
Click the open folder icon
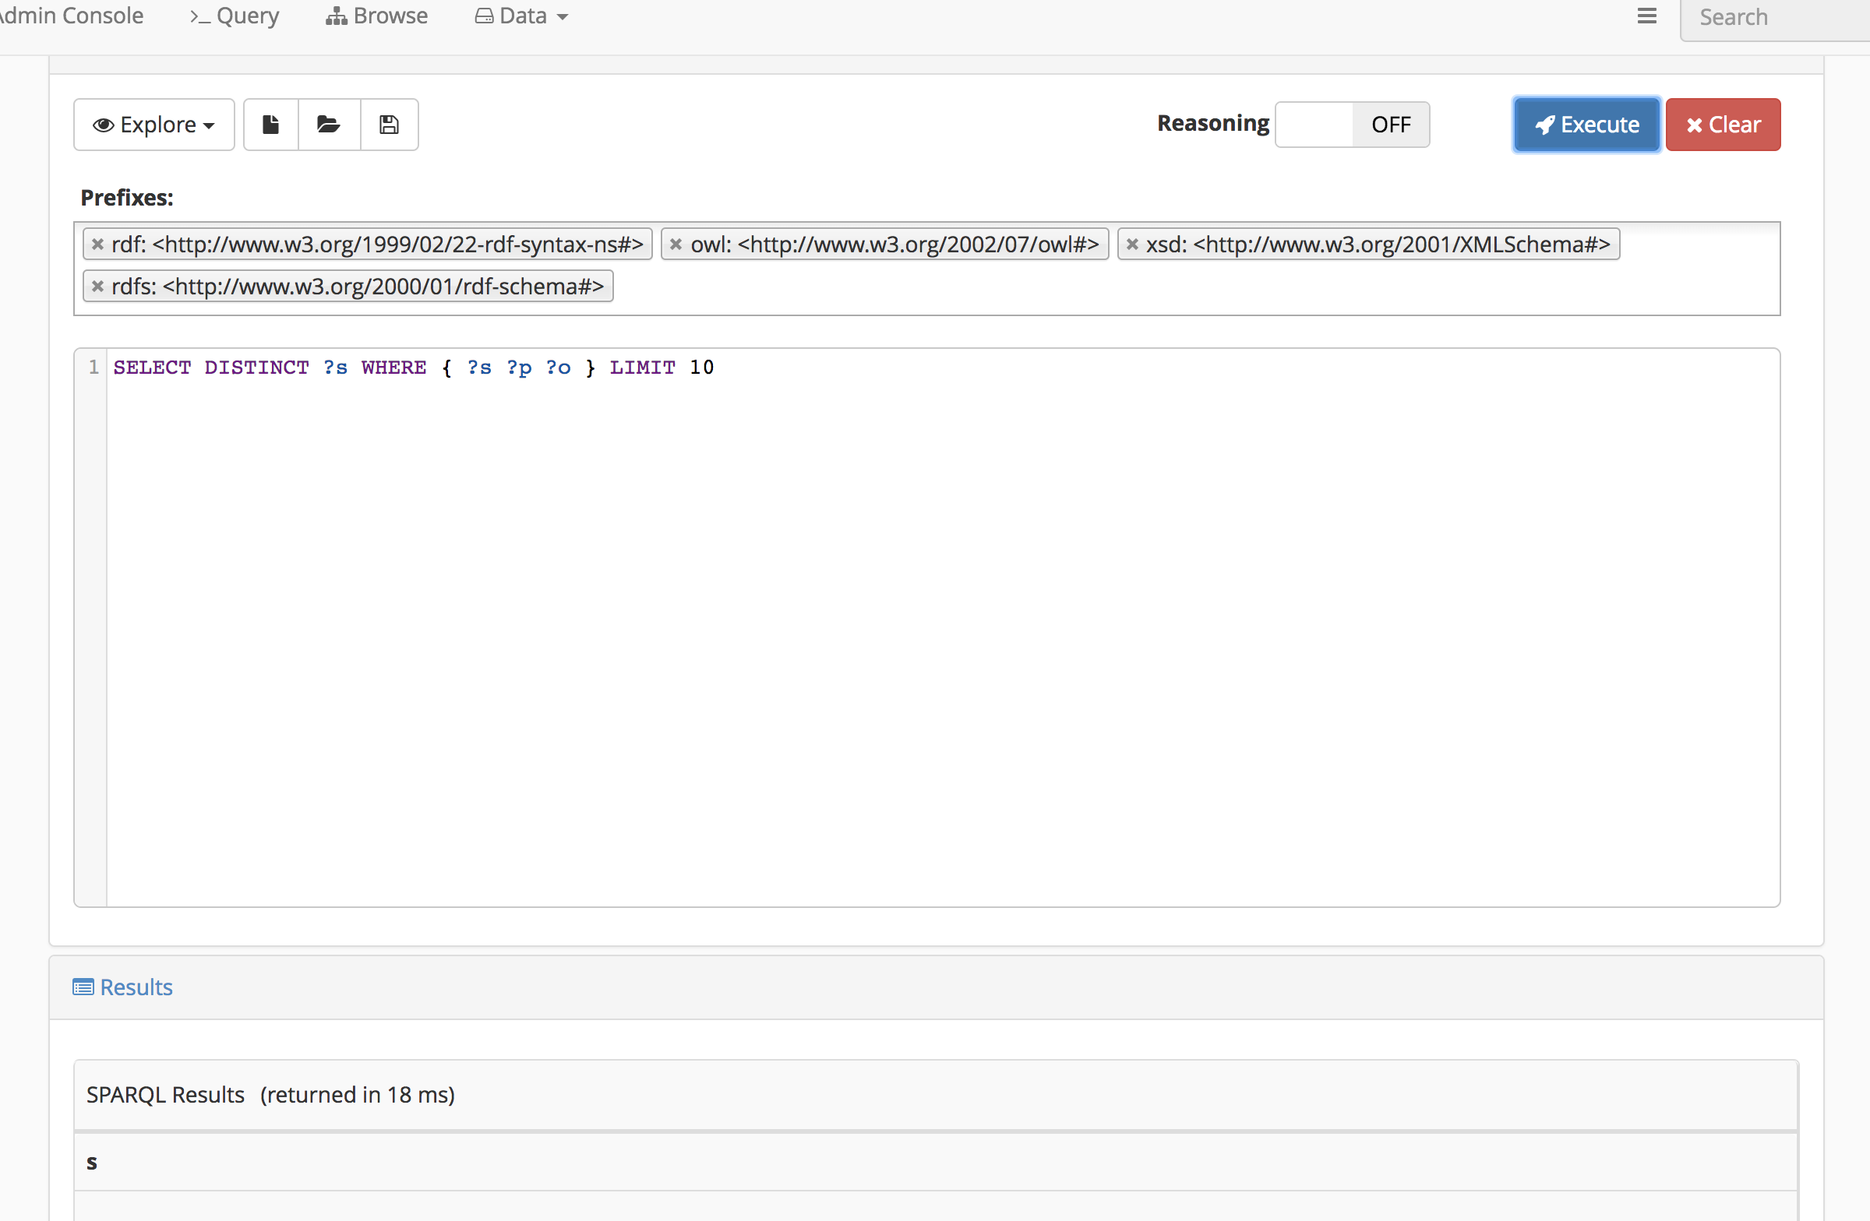click(329, 124)
